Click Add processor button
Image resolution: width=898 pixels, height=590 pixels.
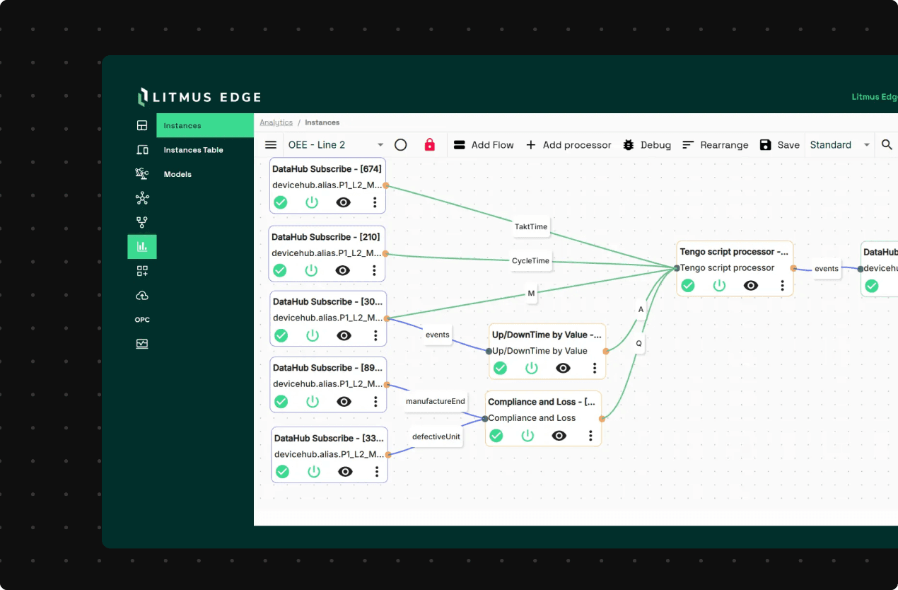[x=568, y=145]
